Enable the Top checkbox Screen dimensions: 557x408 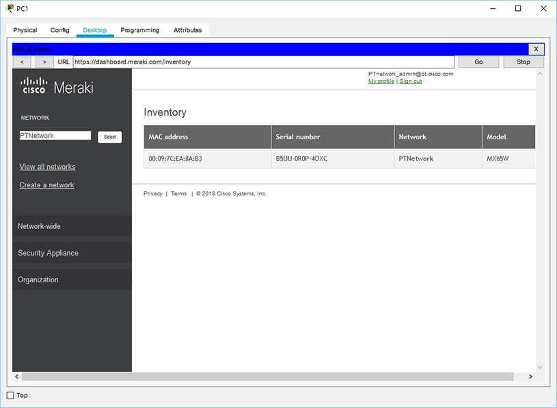point(11,395)
